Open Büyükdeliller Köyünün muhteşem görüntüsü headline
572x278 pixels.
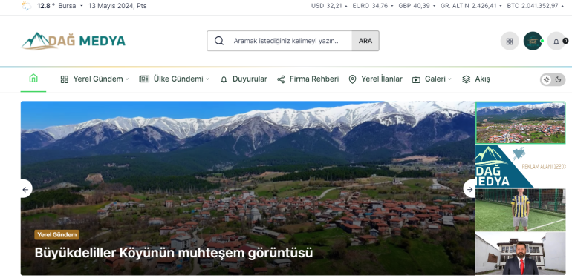pos(174,253)
